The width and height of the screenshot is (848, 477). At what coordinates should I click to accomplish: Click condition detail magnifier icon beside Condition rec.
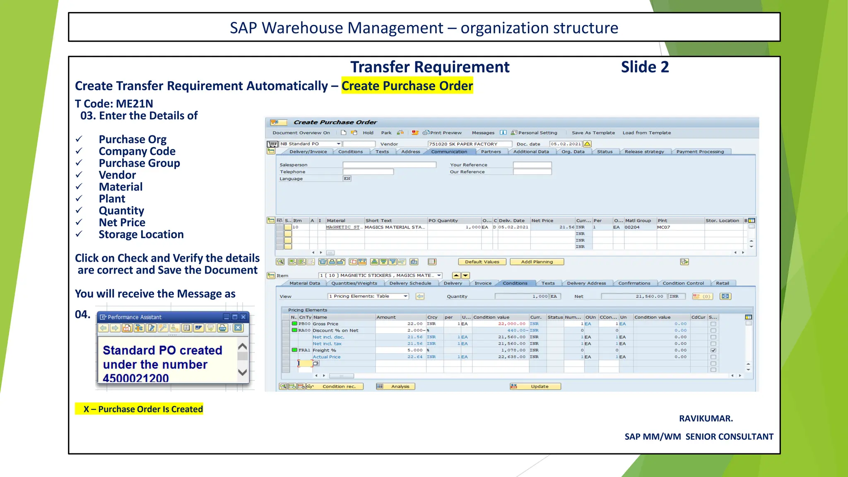[x=283, y=386]
